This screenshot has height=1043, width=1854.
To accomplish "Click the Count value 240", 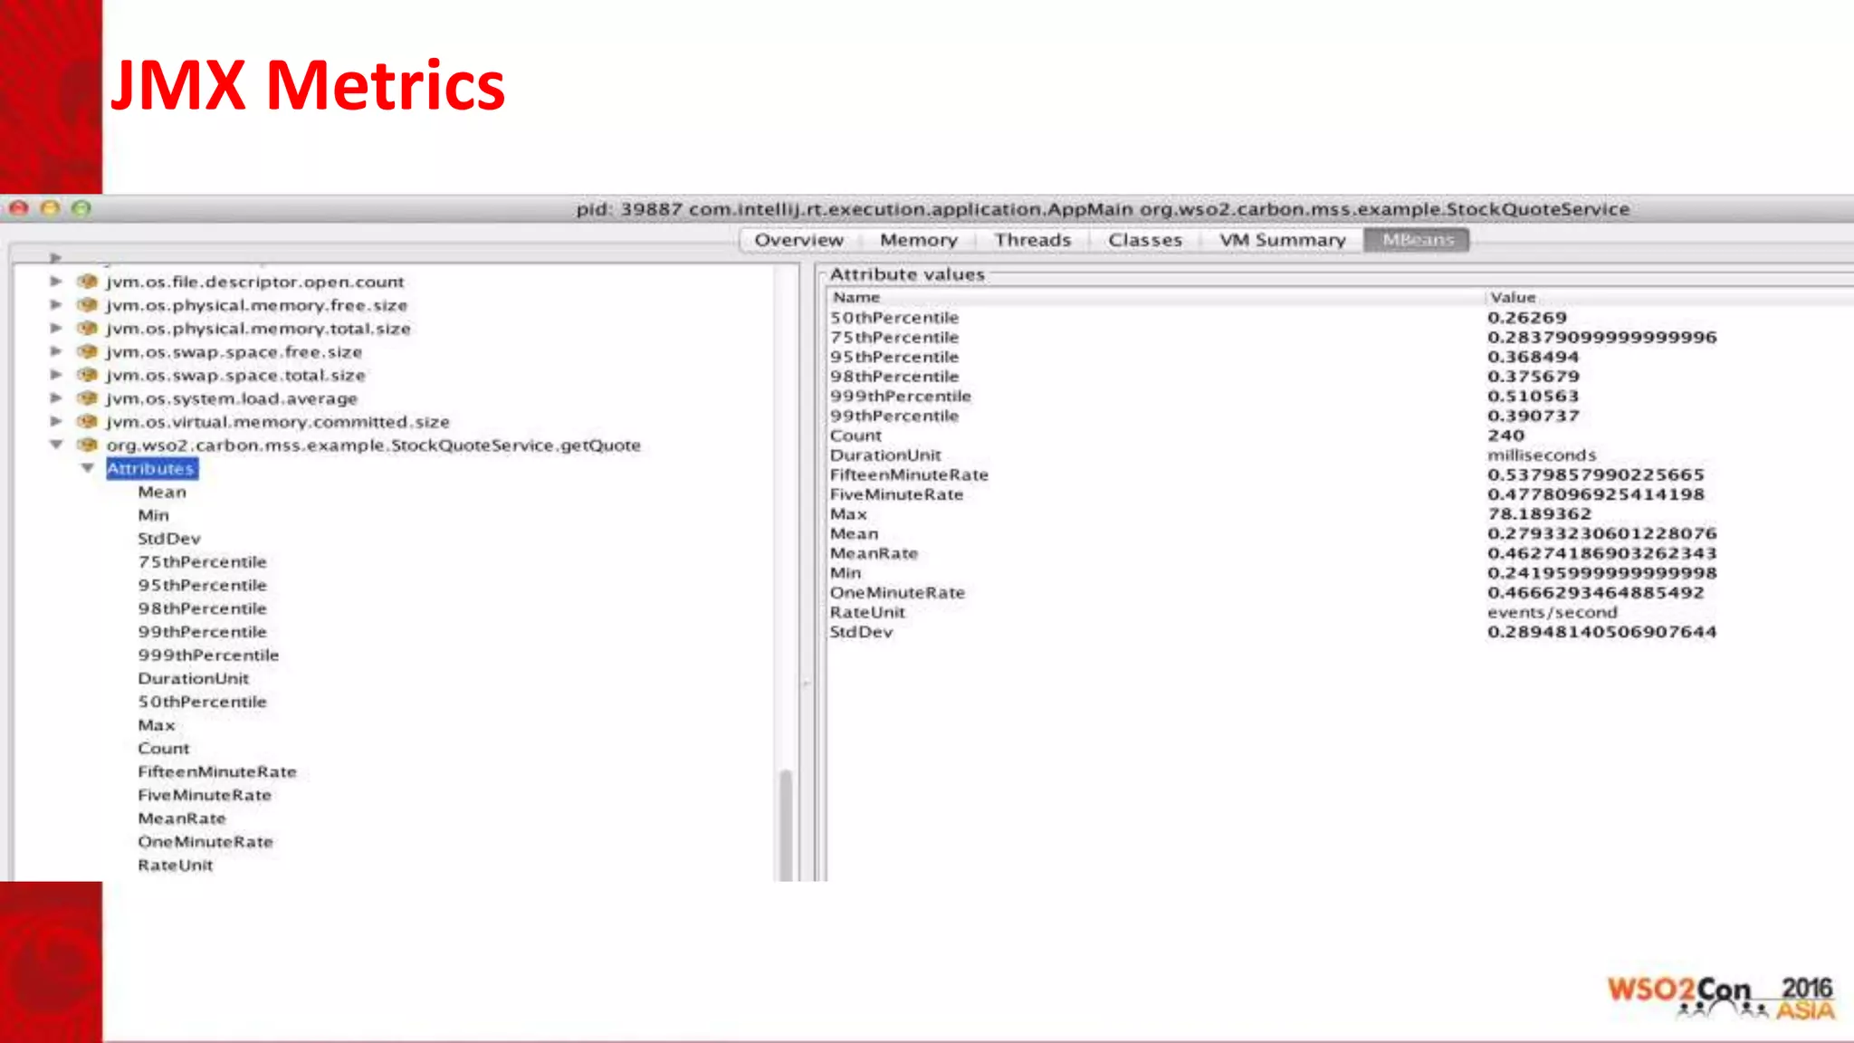I will (1505, 435).
